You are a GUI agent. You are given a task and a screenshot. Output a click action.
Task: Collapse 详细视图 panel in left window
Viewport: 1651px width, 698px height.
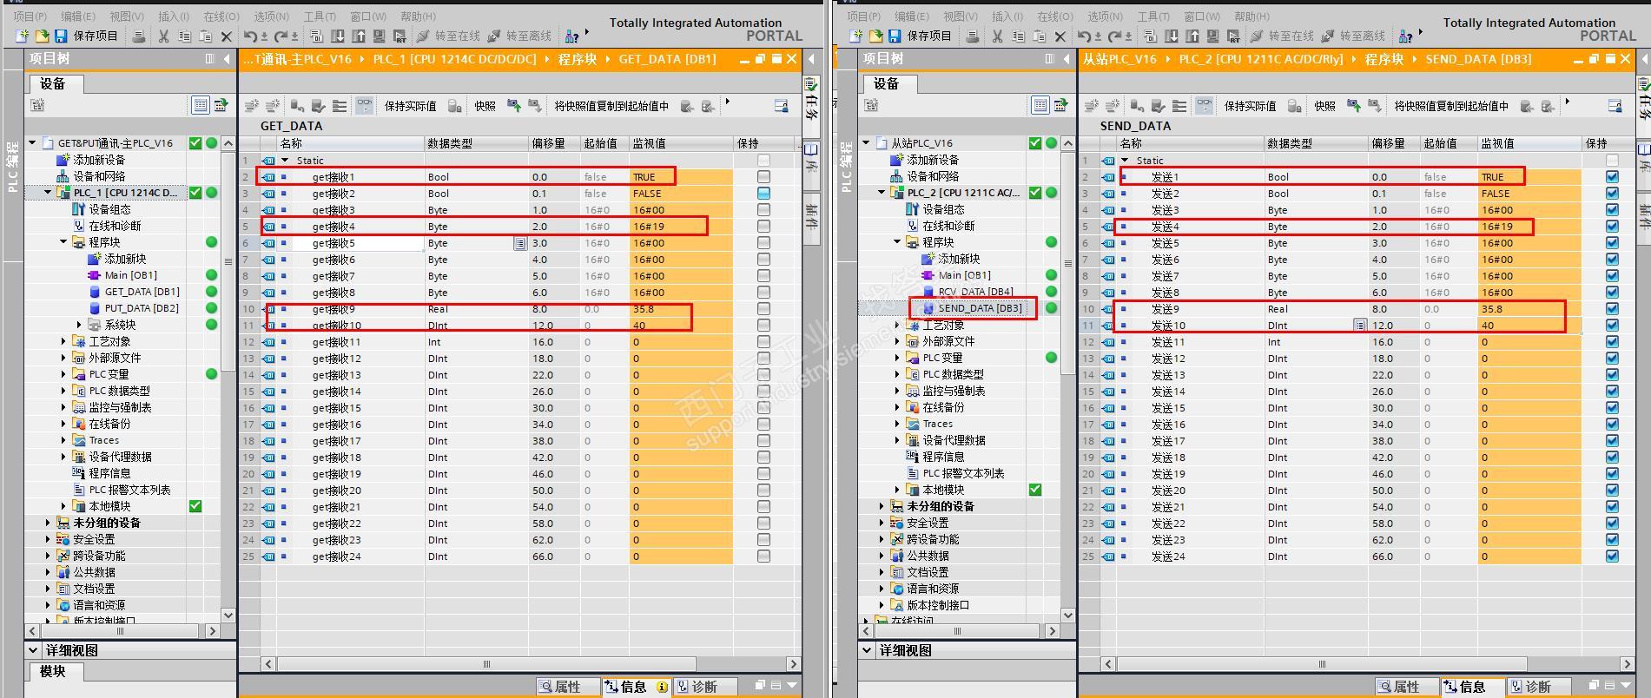[33, 650]
